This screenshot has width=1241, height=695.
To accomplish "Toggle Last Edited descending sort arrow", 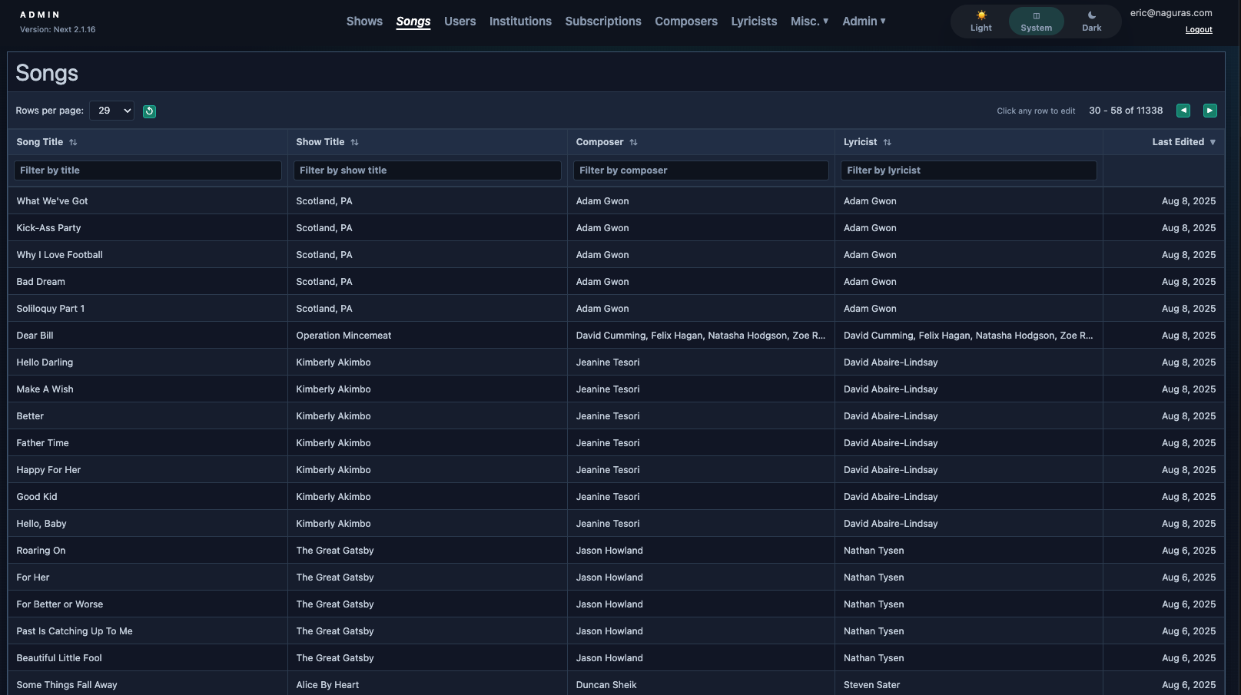I will point(1213,142).
